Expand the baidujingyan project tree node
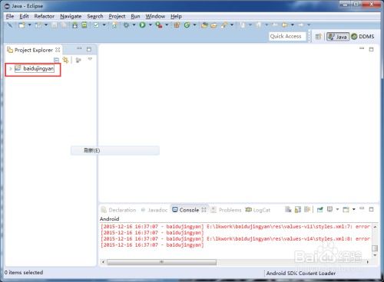This screenshot has width=384, height=282. (x=11, y=68)
